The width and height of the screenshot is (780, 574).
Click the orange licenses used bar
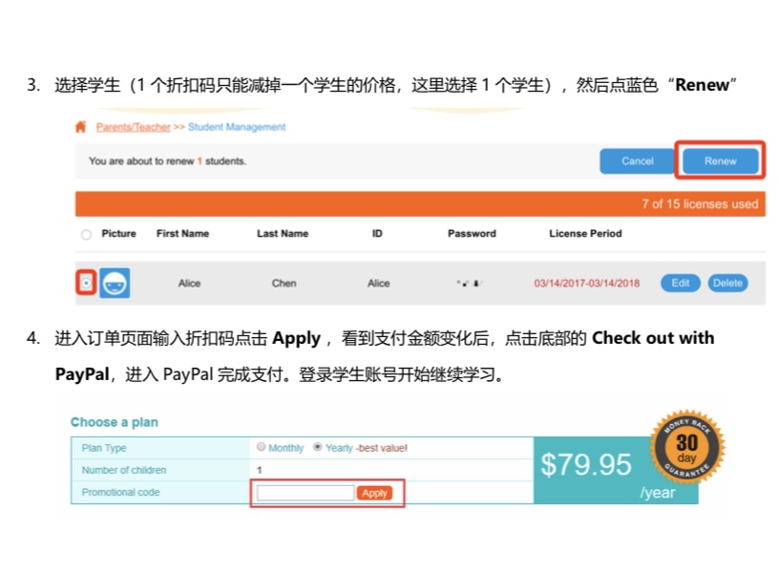coord(420,203)
